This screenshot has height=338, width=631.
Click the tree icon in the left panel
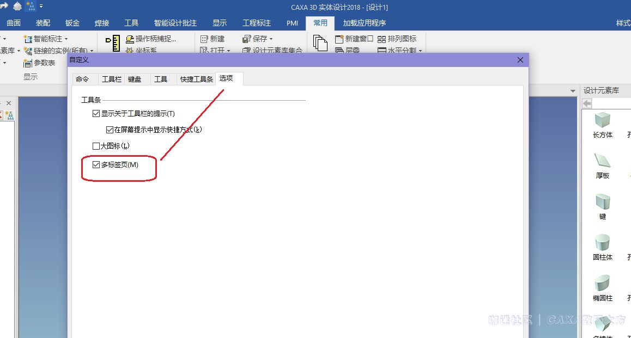pyautogui.click(x=10, y=116)
